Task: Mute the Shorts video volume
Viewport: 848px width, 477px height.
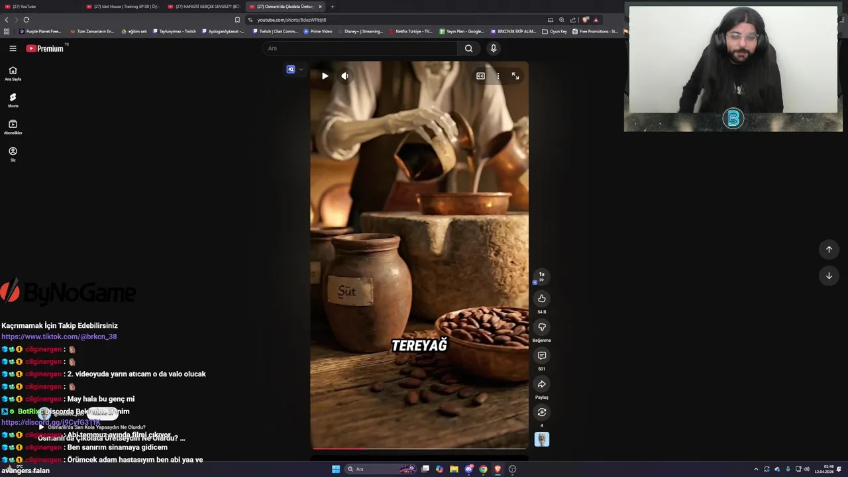Action: [344, 76]
